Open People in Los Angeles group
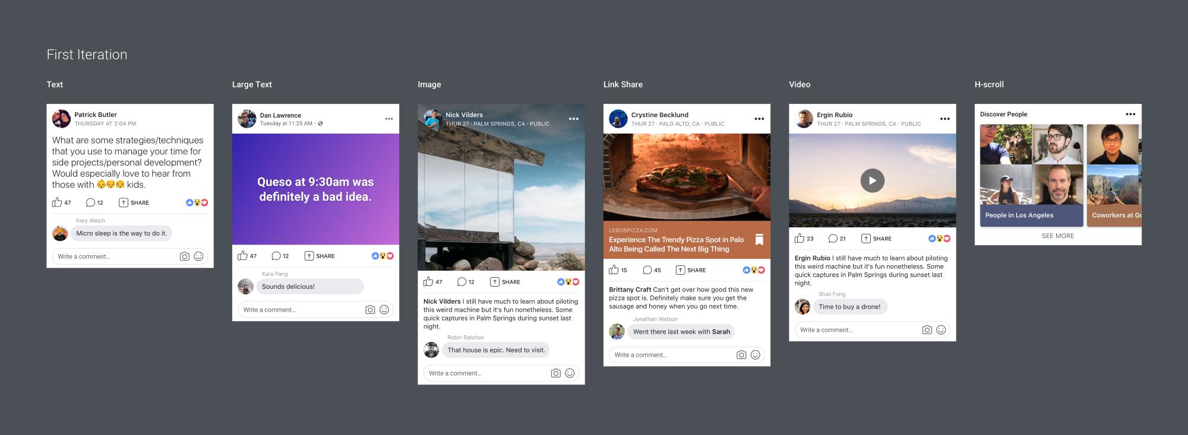This screenshot has height=435, width=1188. click(1032, 175)
